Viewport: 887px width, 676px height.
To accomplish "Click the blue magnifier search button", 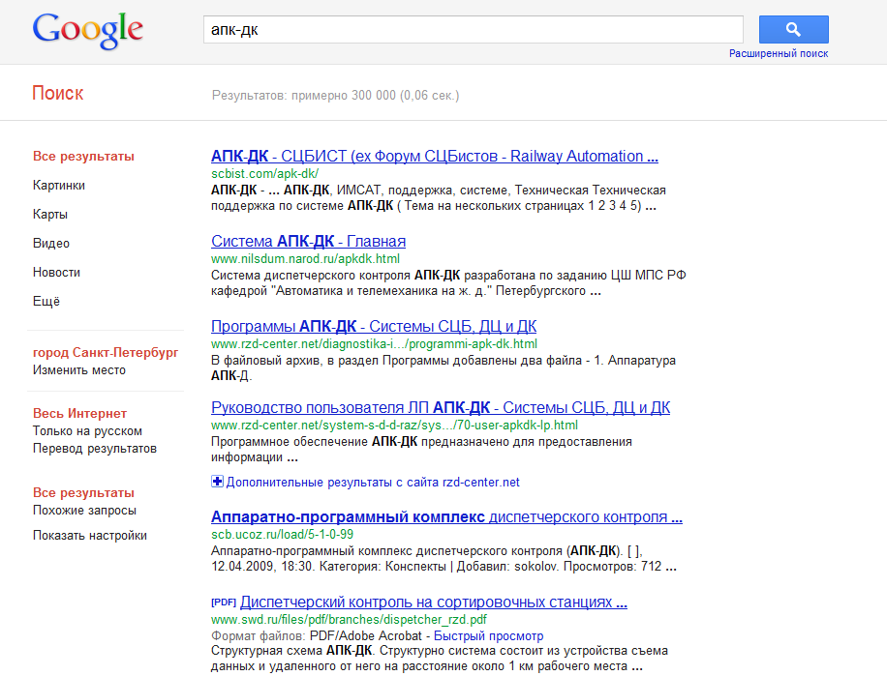I will tap(793, 29).
